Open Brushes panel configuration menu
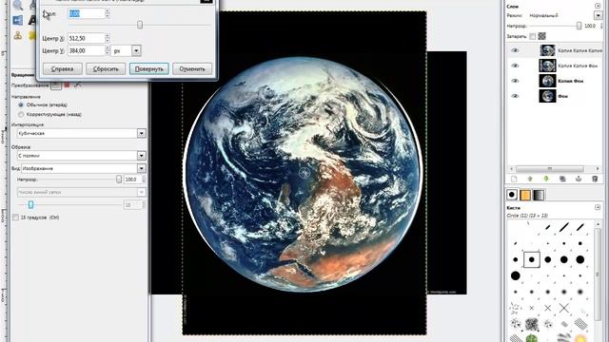 click(598, 207)
